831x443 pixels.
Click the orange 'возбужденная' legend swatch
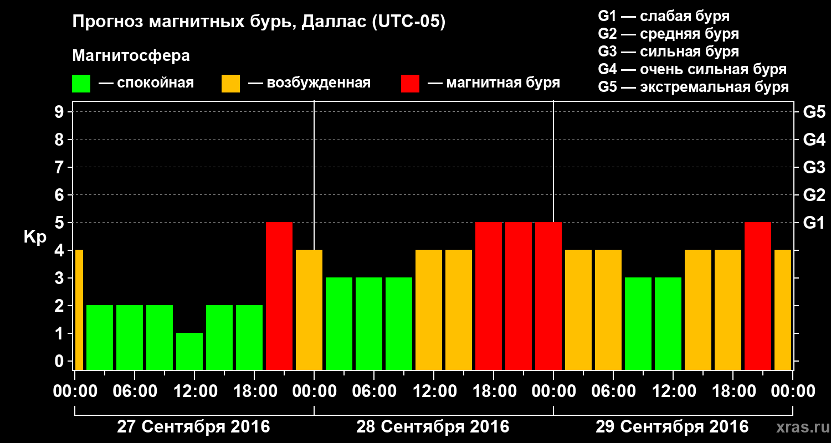click(x=230, y=84)
